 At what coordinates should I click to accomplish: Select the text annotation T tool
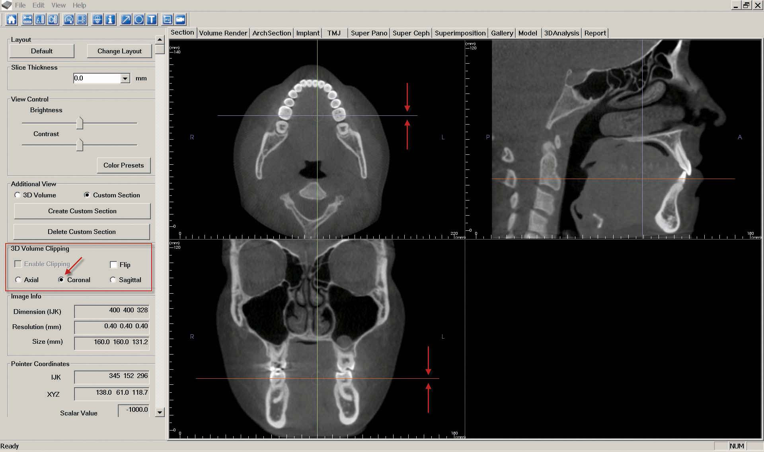click(x=152, y=19)
